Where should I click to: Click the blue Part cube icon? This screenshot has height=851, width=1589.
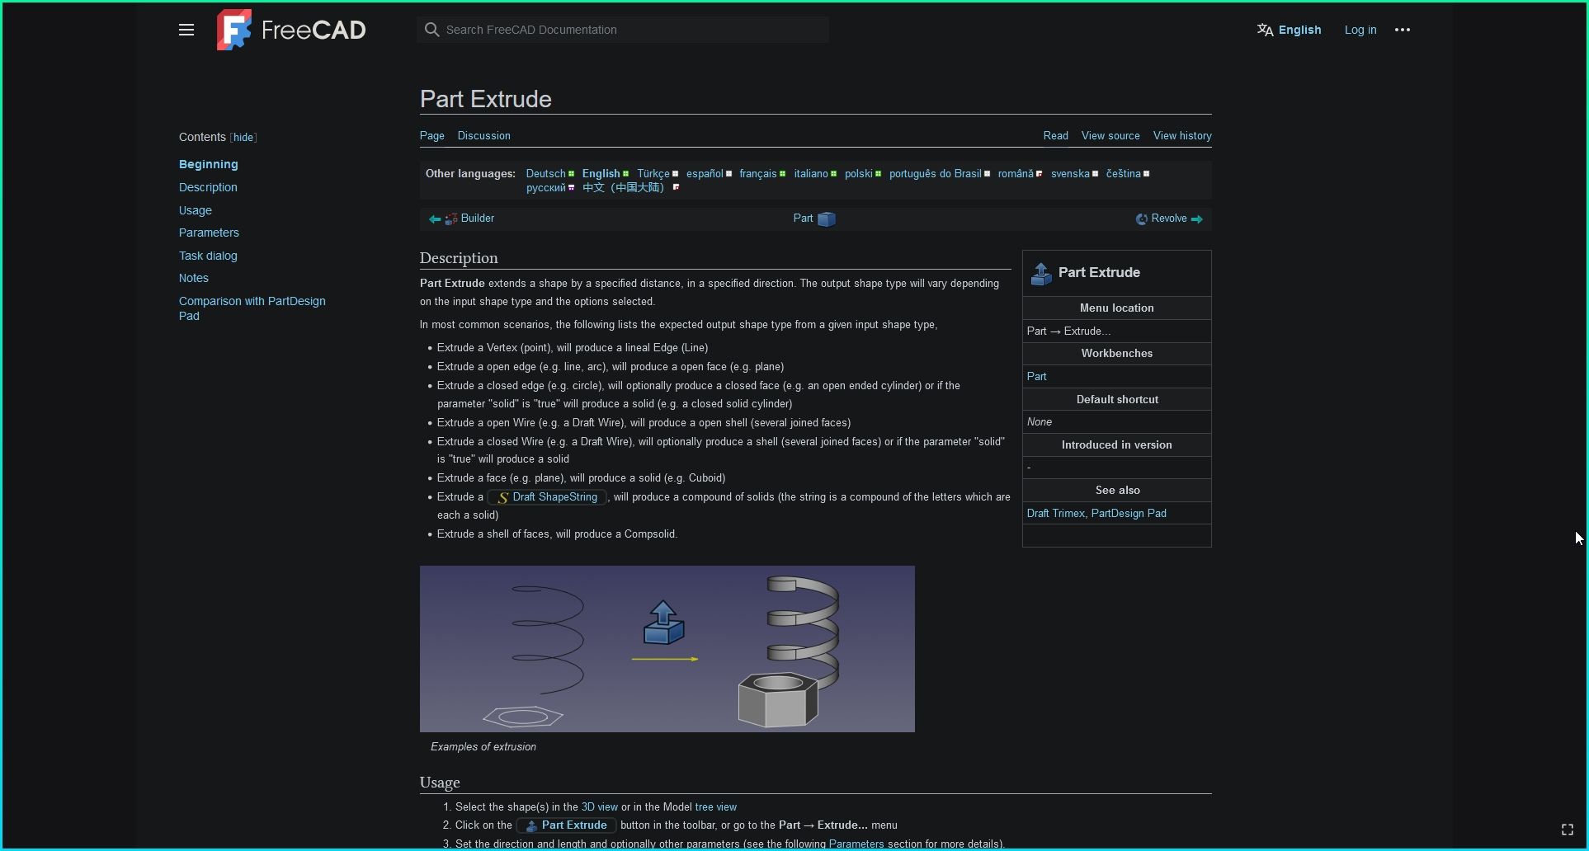(827, 219)
